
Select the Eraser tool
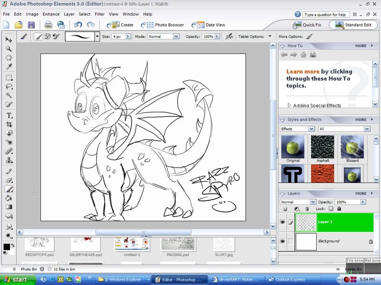(x=9, y=180)
